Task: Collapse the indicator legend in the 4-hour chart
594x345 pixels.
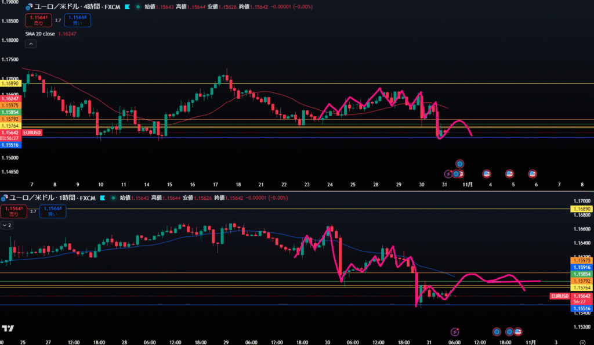Action: pos(31,44)
